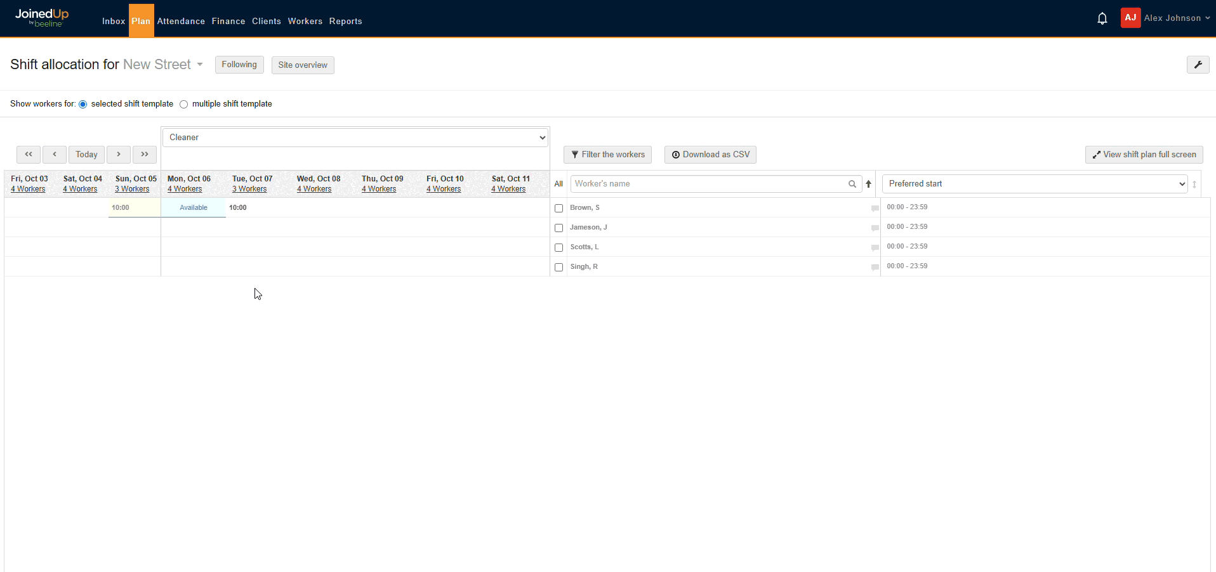Open the comment bubble for Brown, S
Viewport: 1216px width, 572px height.
point(875,208)
